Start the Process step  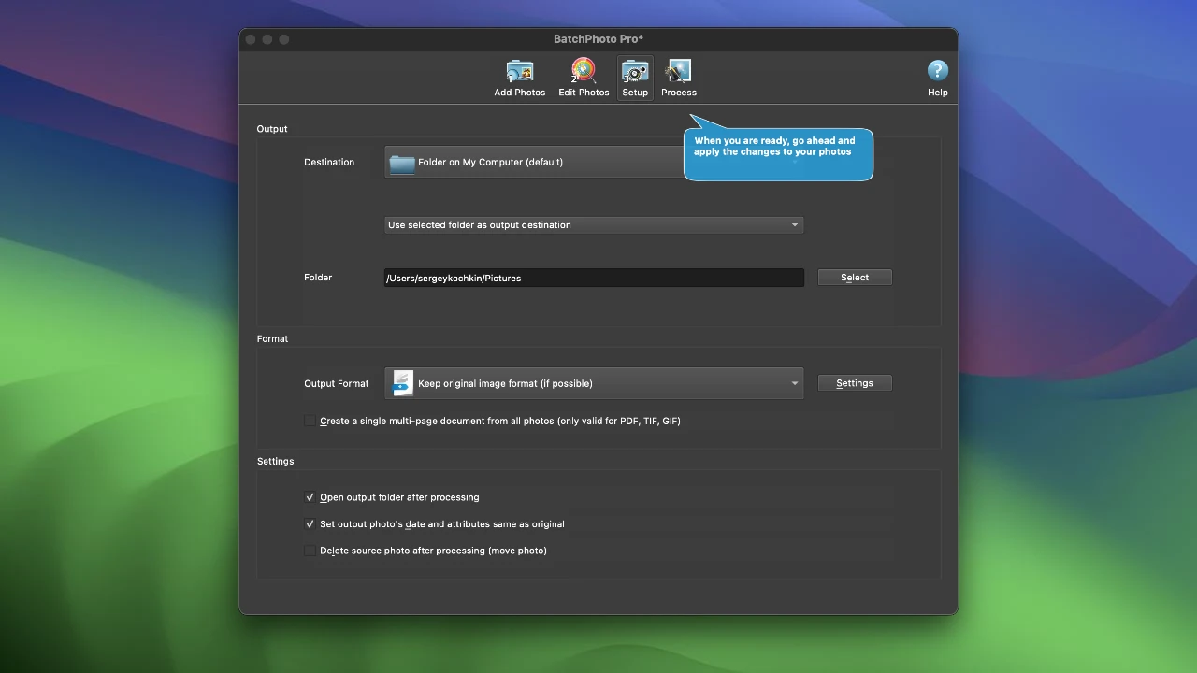pos(678,79)
